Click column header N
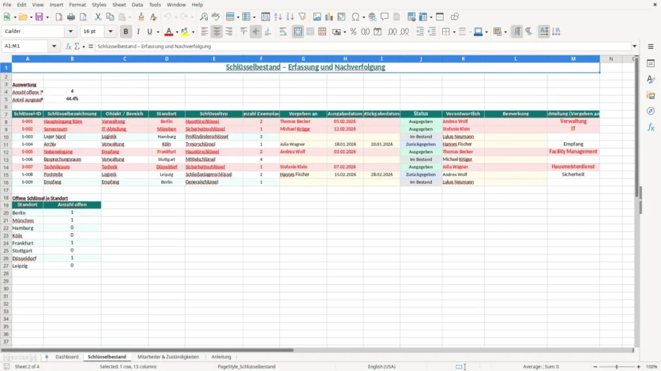661x371 pixels. click(x=611, y=59)
